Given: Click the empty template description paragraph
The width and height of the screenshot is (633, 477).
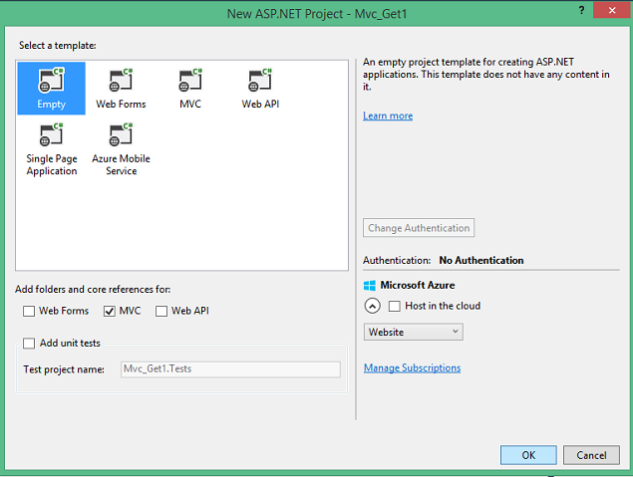Looking at the screenshot, I should coord(486,75).
